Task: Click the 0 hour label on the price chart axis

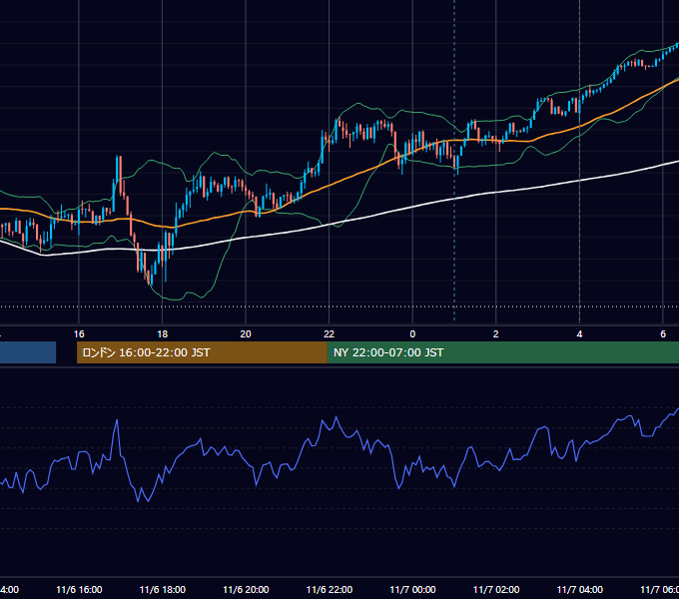Action: (412, 334)
